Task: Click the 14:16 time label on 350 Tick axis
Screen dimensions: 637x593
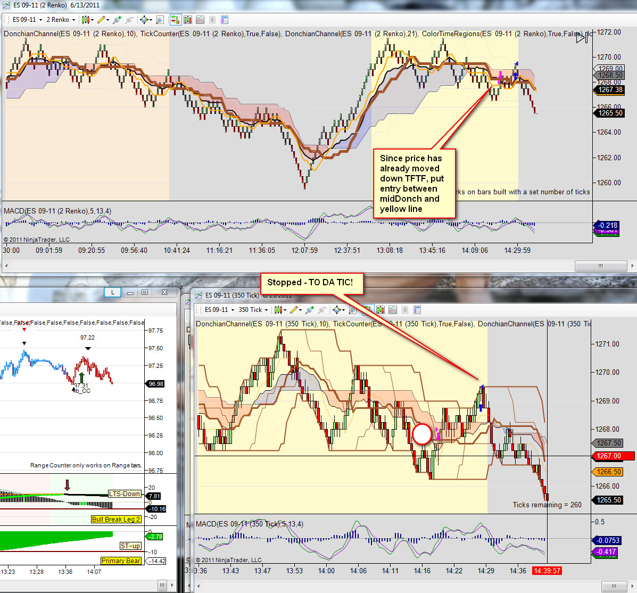Action: pos(422,571)
